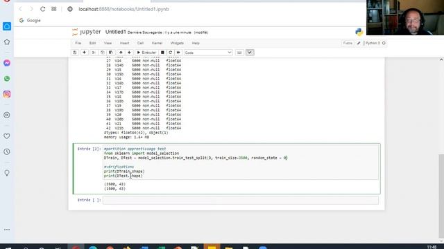Move selected cell down with arrow icon
The width and height of the screenshot is (444, 249).
[x=129, y=53]
